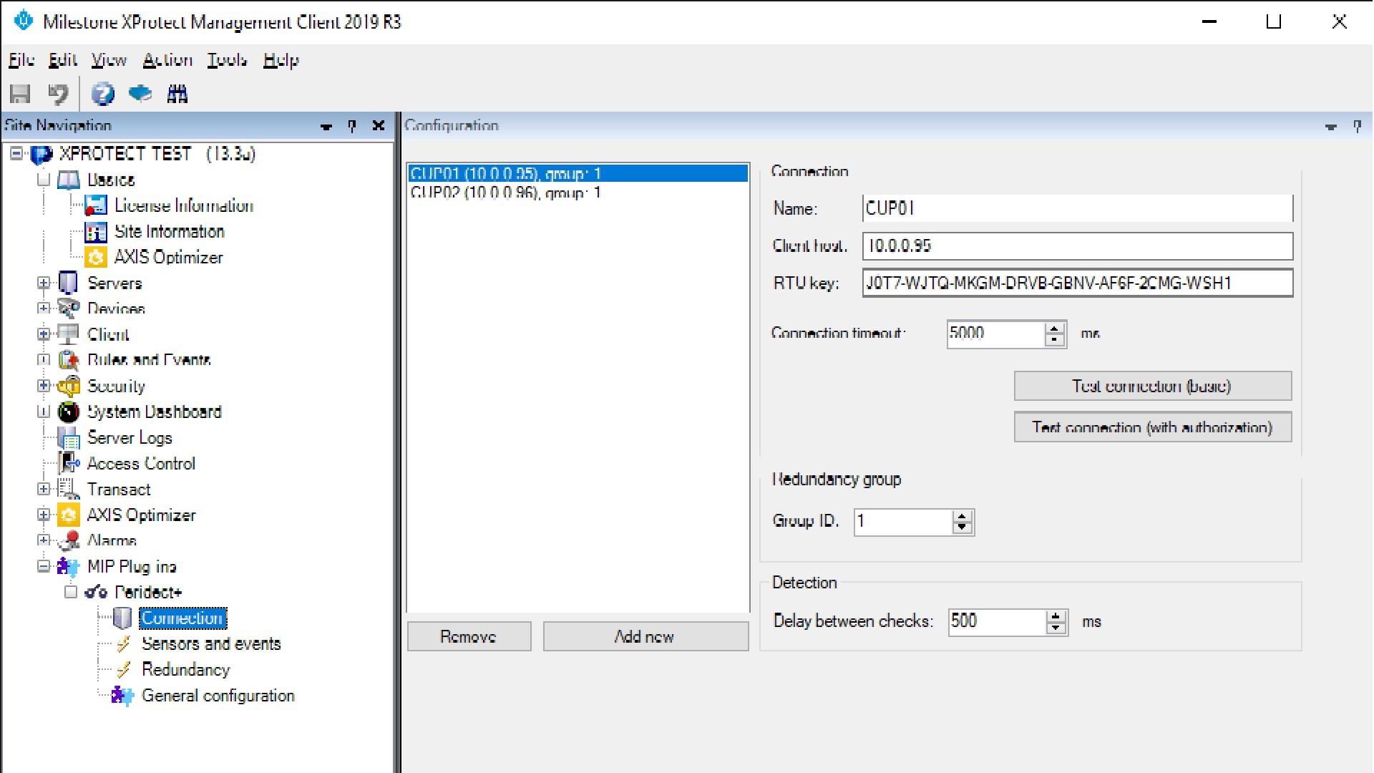Expand the Transact tree node

coord(44,489)
